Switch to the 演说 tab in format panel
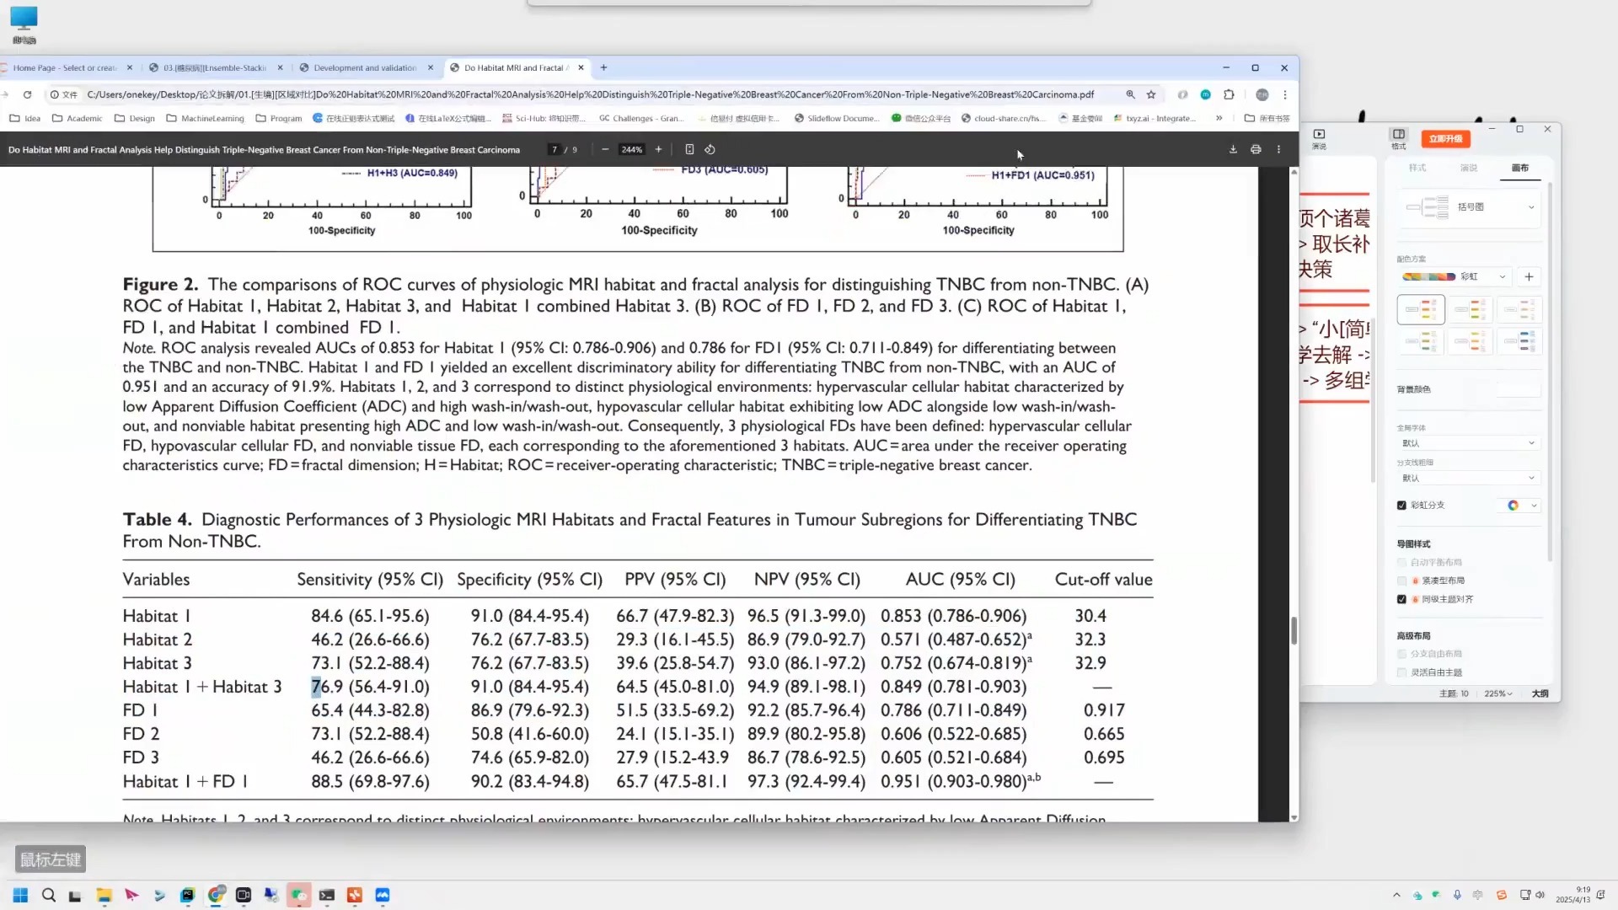The width and height of the screenshot is (1618, 910). [x=1469, y=168]
